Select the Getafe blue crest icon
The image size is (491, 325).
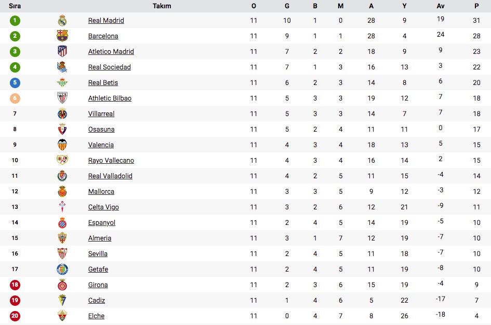pos(62,269)
